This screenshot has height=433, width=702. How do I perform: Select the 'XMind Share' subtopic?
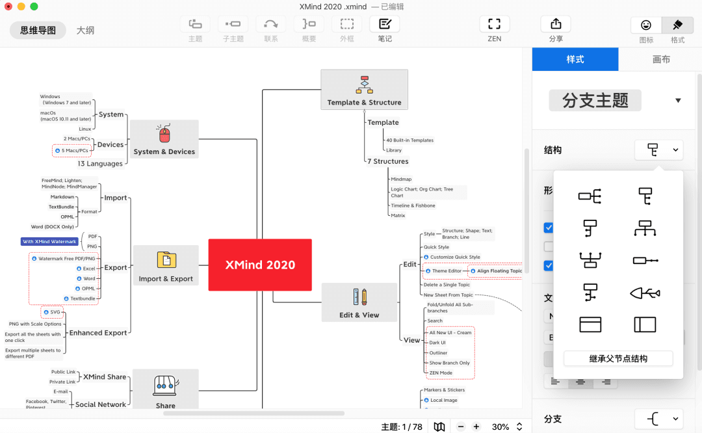point(105,377)
